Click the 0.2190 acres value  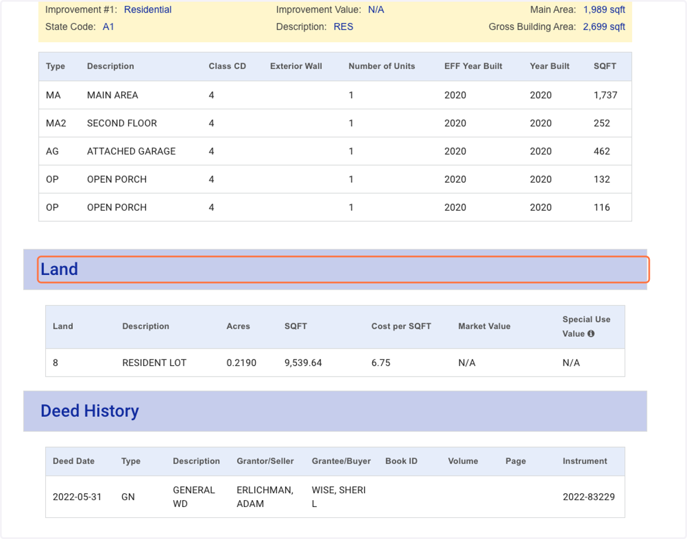[242, 363]
